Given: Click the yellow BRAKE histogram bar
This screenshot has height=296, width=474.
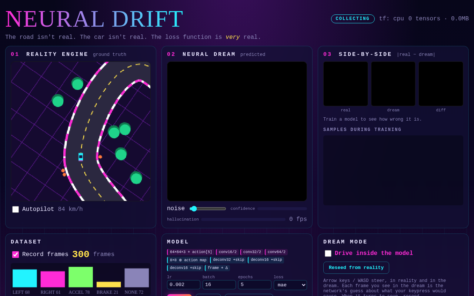Looking at the screenshot, I should pos(109,285).
